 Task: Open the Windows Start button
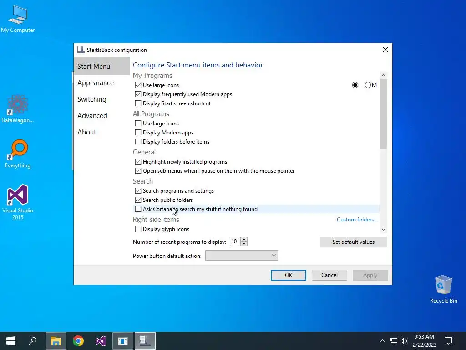click(11, 341)
